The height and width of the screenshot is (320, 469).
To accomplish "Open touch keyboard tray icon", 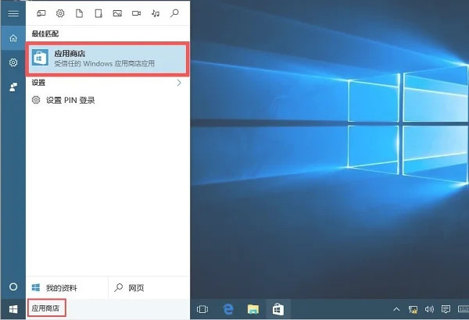I will [463, 309].
